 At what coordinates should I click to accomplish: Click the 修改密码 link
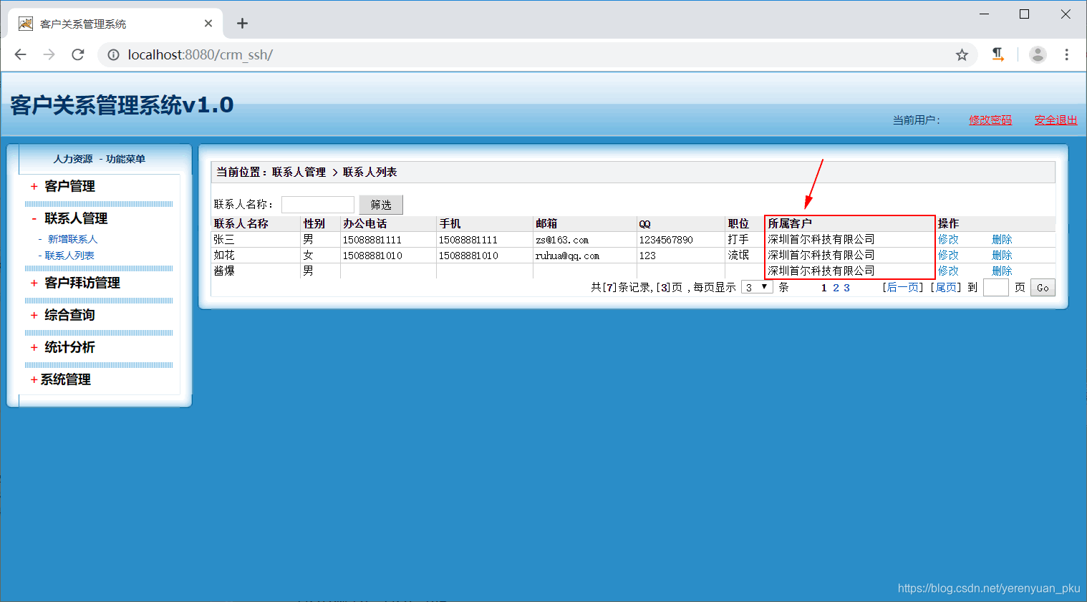pyautogui.click(x=990, y=120)
